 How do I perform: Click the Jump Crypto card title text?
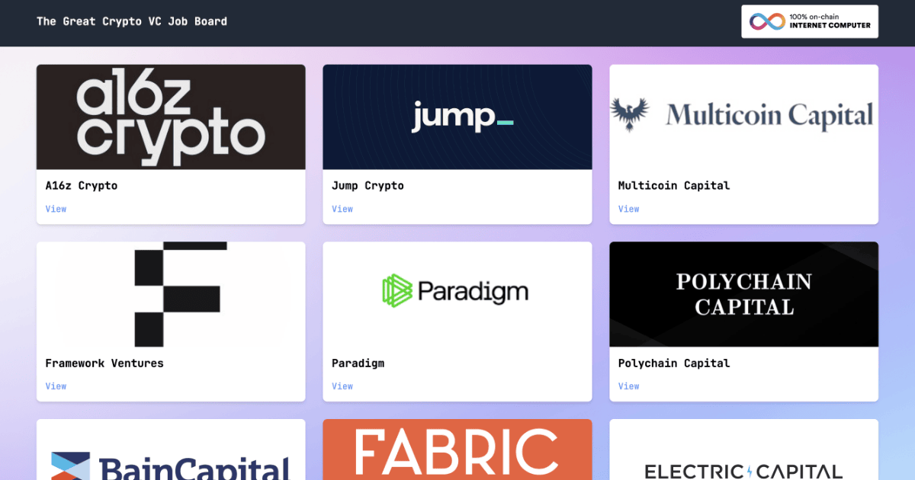pyautogui.click(x=368, y=185)
